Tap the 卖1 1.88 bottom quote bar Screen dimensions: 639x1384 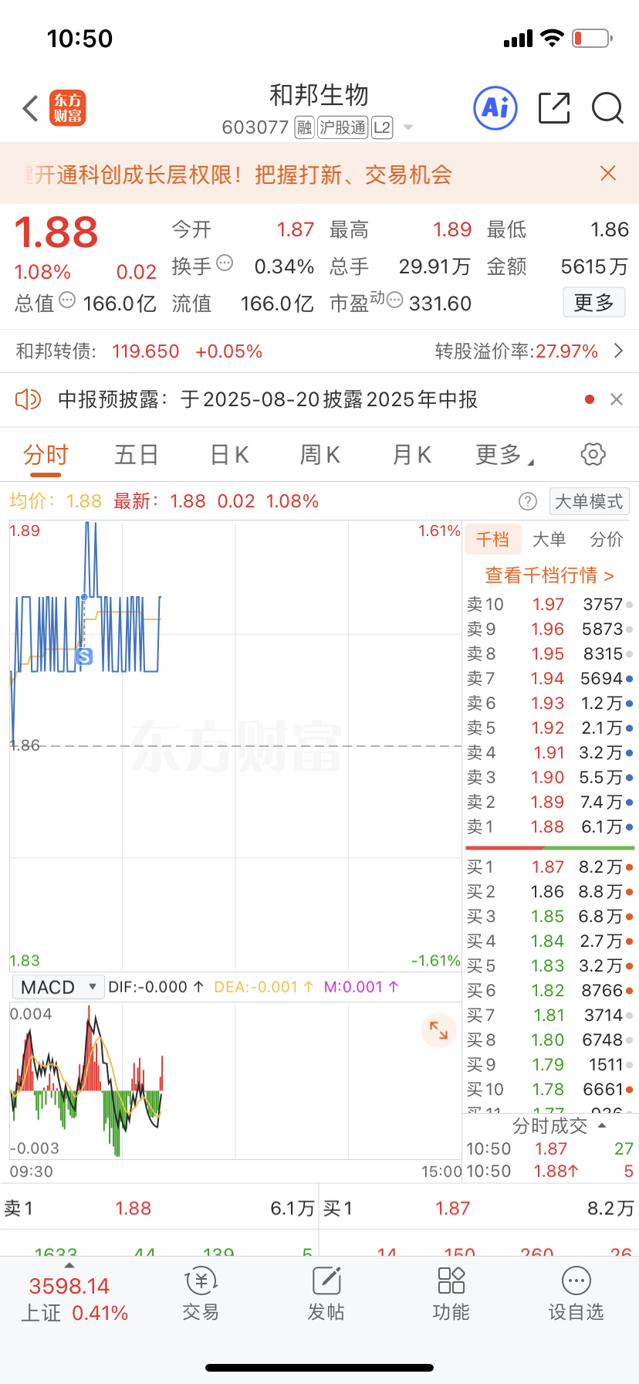click(159, 1208)
